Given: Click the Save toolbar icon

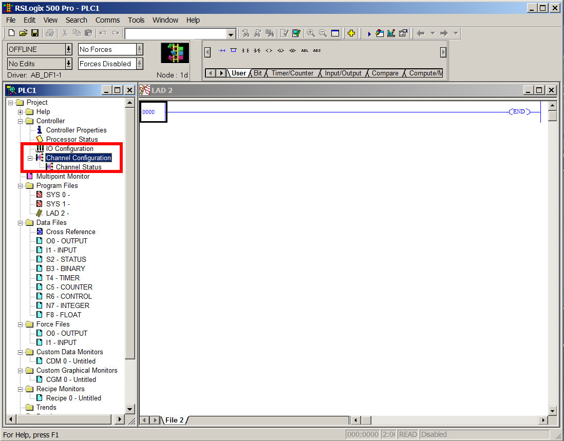Looking at the screenshot, I should coord(34,33).
